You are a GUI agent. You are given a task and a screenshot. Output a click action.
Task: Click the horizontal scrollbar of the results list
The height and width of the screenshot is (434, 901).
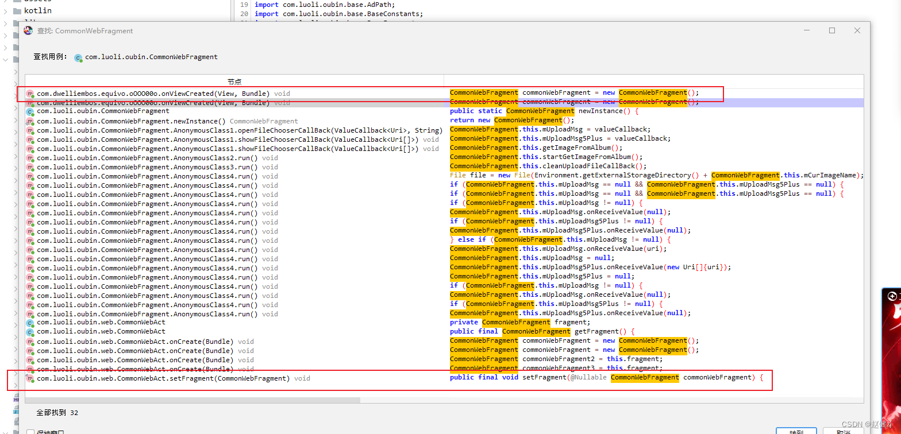[x=192, y=400]
